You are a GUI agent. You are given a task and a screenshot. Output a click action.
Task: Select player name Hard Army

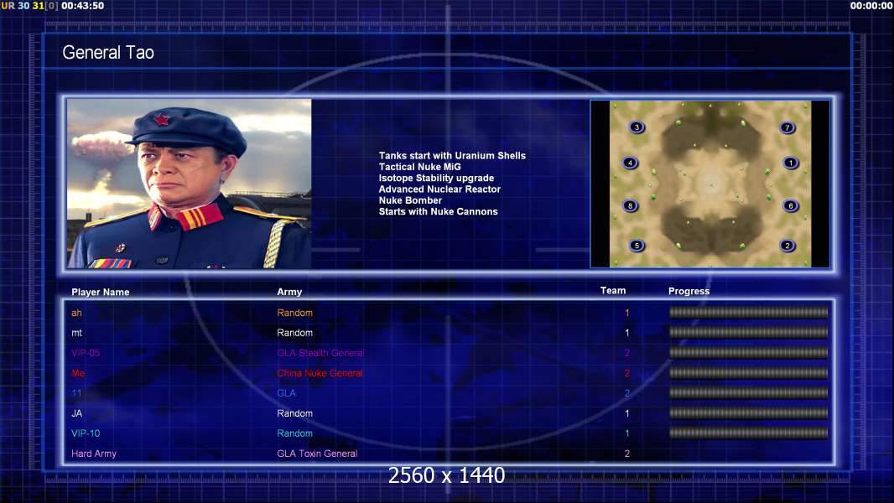tap(93, 454)
